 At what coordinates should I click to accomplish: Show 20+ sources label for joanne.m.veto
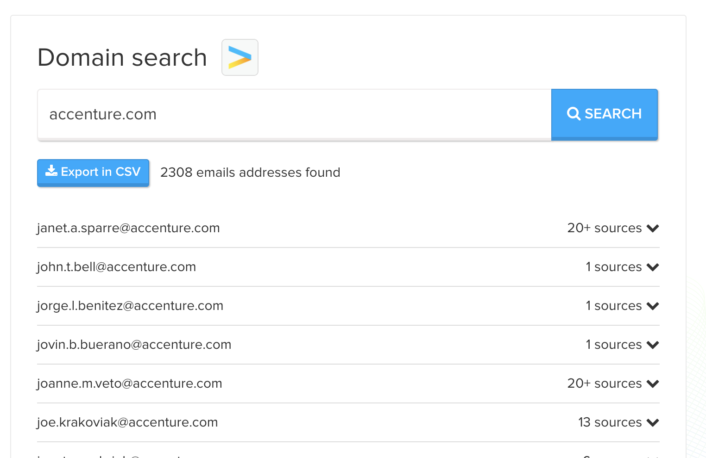click(x=604, y=384)
